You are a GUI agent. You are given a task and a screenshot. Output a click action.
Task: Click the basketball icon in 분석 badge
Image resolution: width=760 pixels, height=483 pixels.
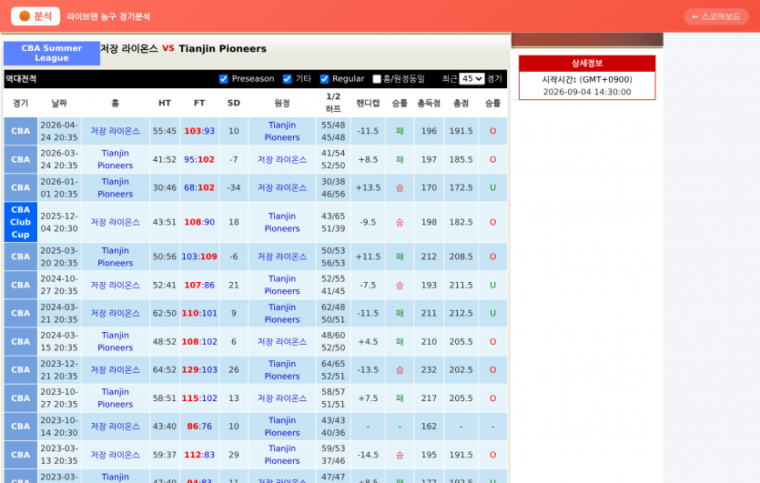click(x=25, y=16)
